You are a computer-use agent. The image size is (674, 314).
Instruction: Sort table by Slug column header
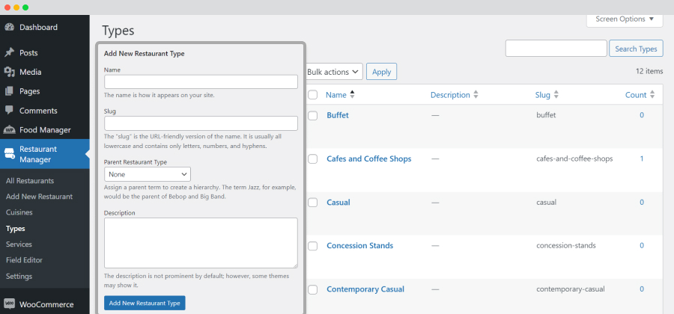[x=542, y=95]
